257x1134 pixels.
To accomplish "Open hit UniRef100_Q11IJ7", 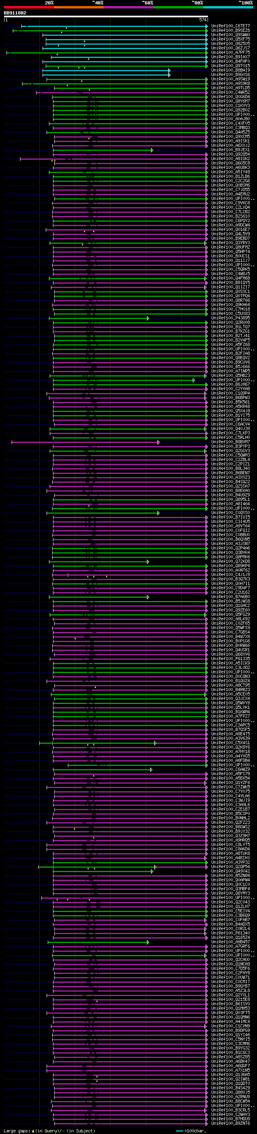I will coord(230,261).
